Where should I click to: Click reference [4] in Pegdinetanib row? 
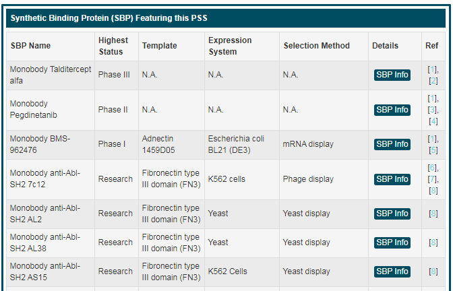click(x=433, y=121)
